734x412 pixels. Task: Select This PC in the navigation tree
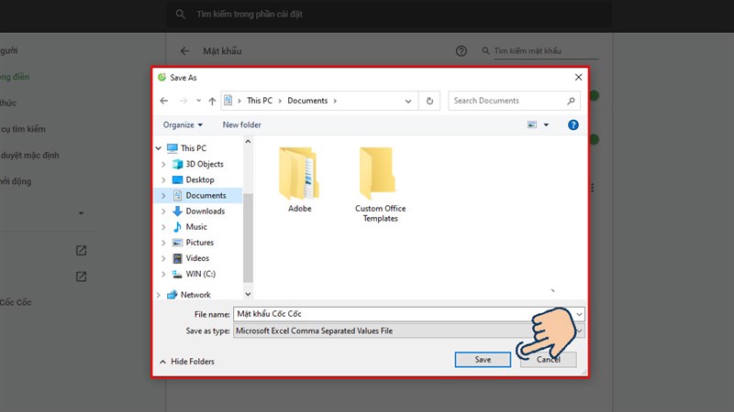[194, 148]
